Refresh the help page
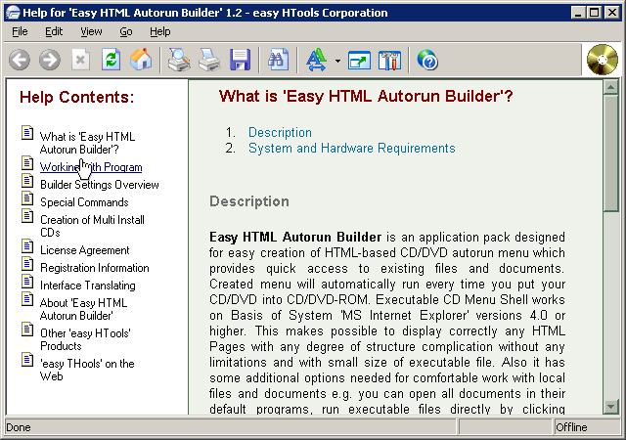Screen dimensions: 626x440 [x=111, y=61]
